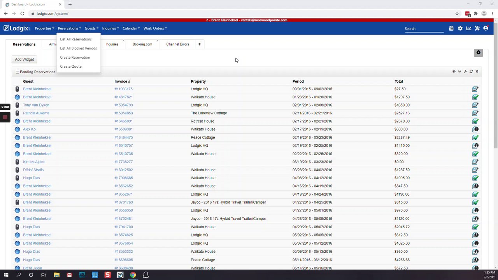Click the status icon for invoice #18698605
Viewport: 498px width, 280px height.
[x=475, y=260]
